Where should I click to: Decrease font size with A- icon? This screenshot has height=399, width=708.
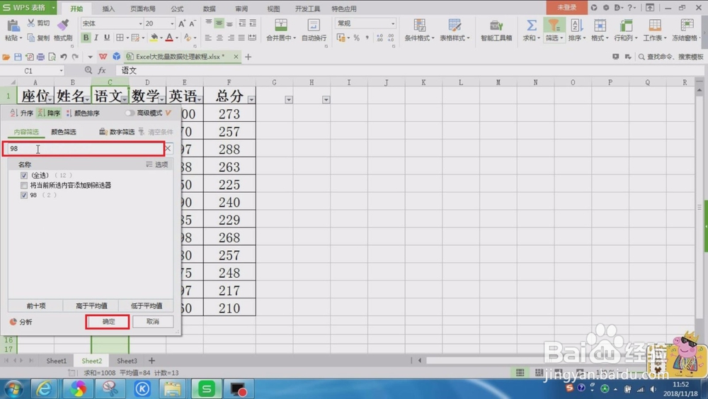point(193,23)
